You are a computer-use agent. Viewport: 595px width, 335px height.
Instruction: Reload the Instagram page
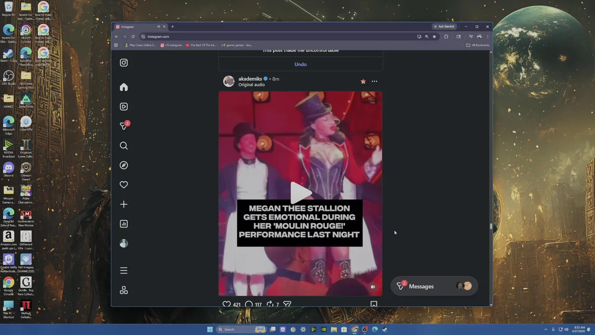(133, 37)
